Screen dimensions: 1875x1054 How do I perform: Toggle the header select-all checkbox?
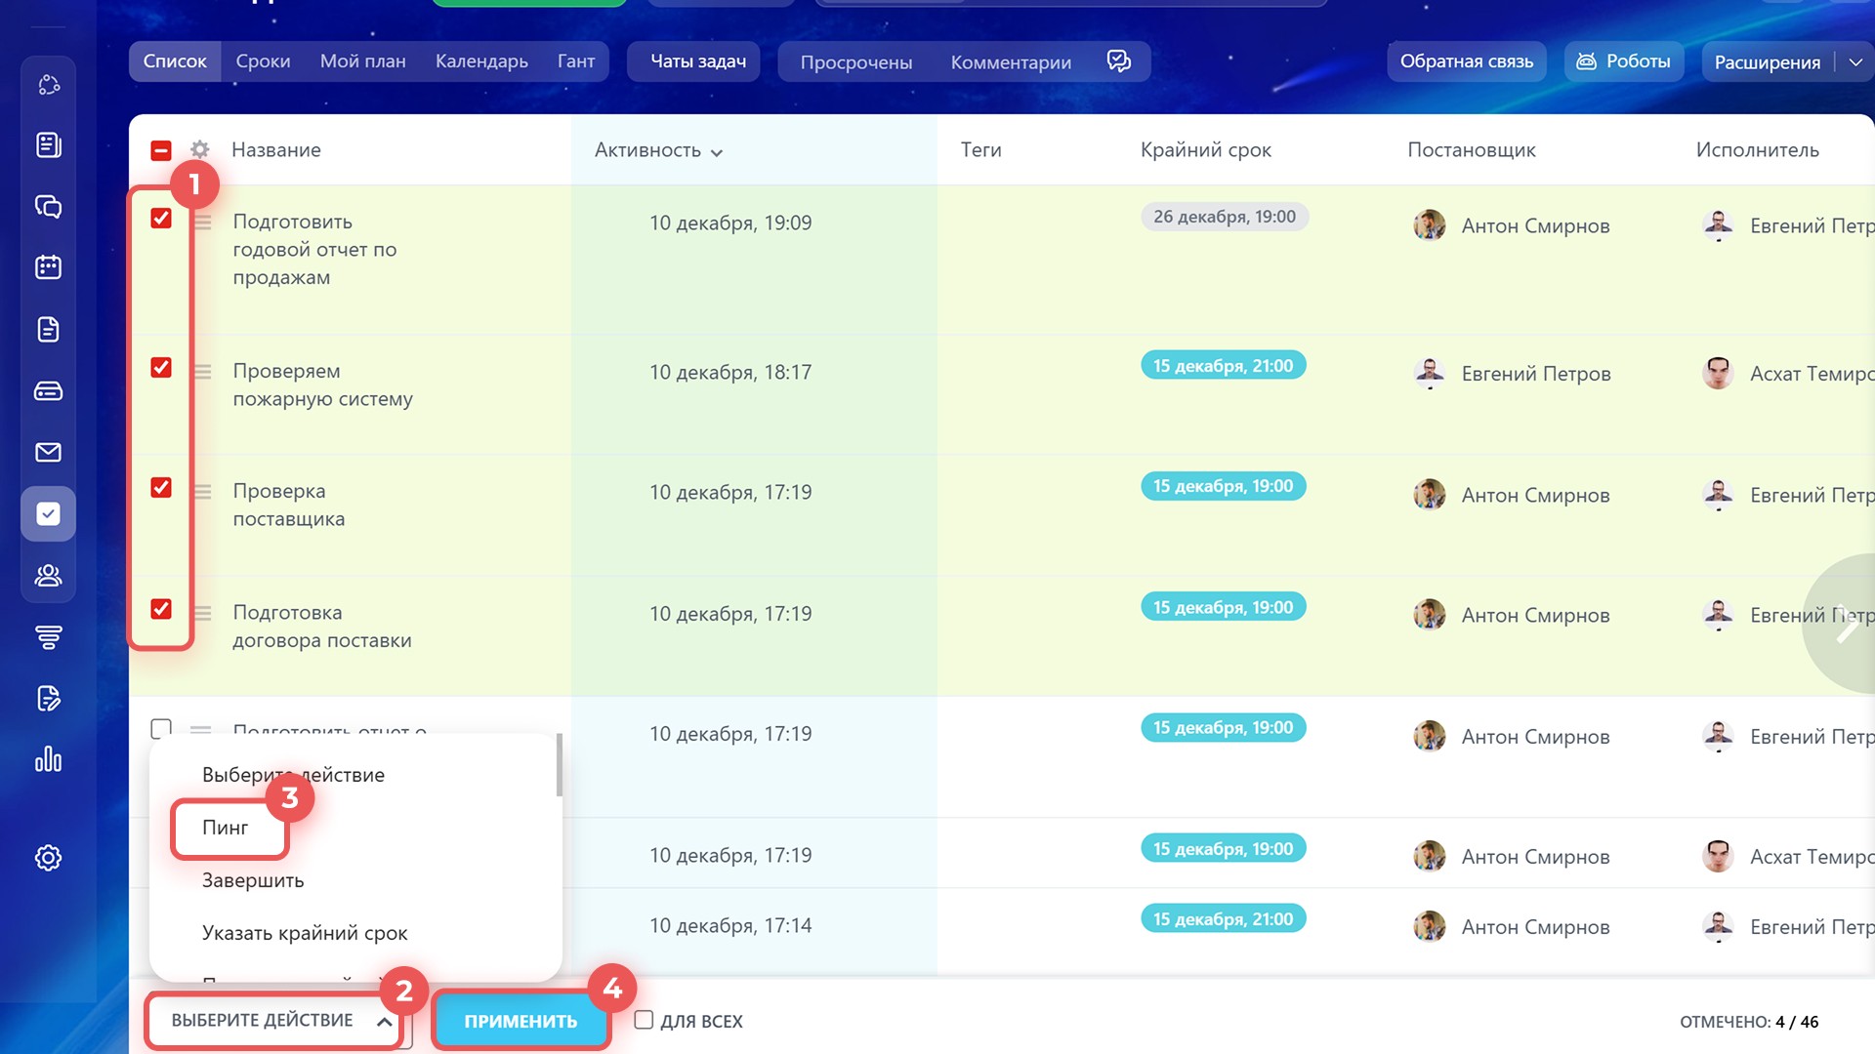coord(161,150)
